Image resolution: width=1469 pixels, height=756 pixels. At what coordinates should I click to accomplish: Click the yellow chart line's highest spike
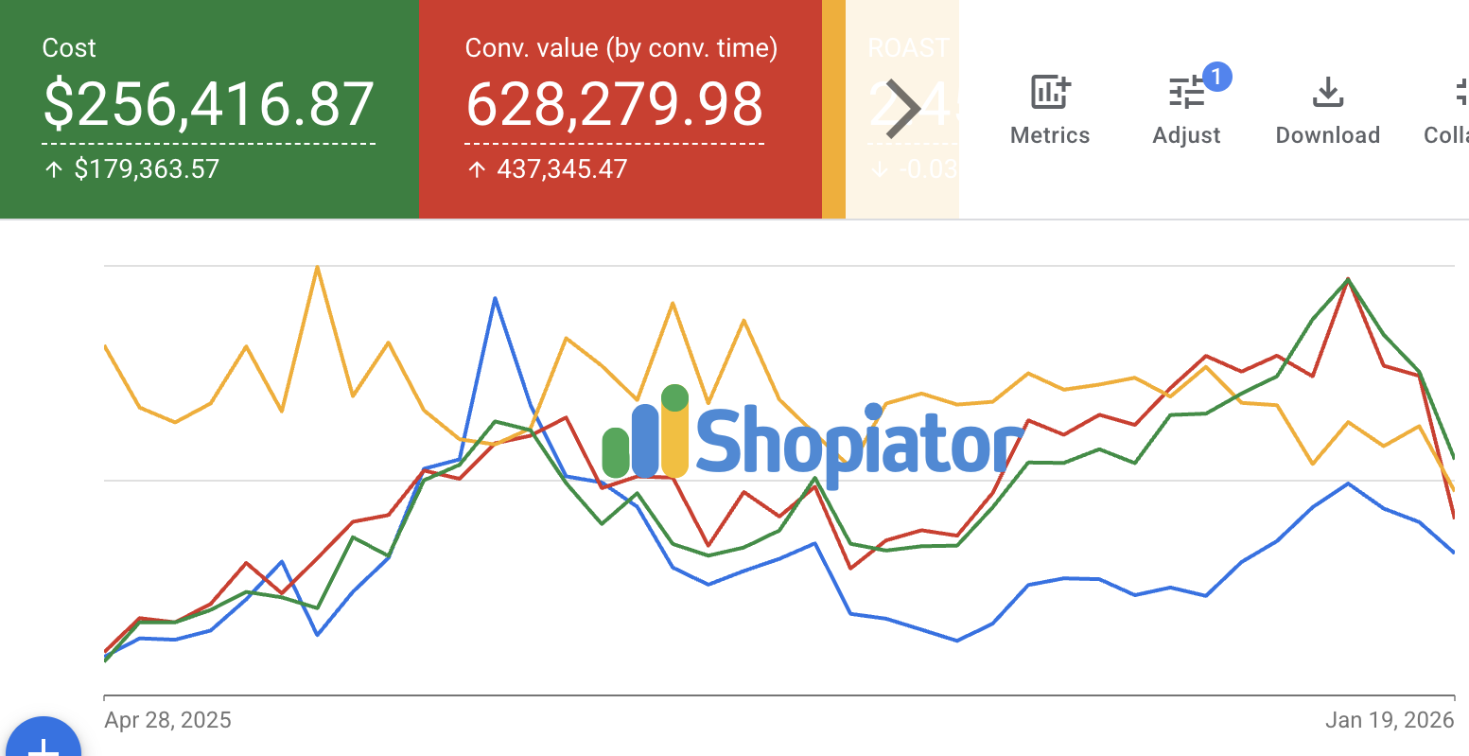tap(318, 268)
